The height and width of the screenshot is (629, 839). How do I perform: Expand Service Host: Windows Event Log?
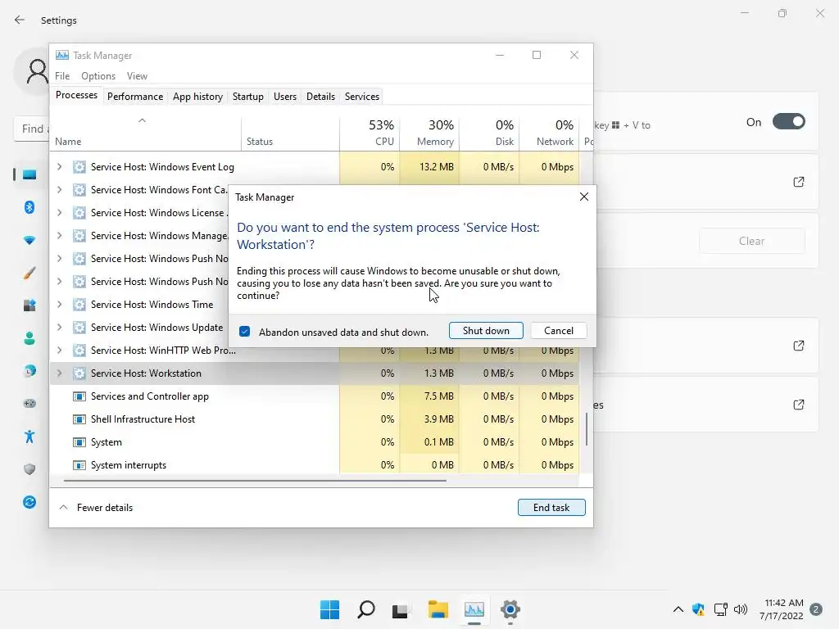(x=59, y=167)
